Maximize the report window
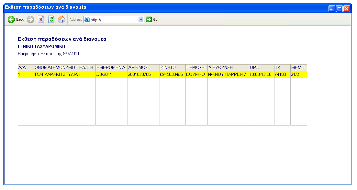This screenshot has width=357, height=190. 339,9
